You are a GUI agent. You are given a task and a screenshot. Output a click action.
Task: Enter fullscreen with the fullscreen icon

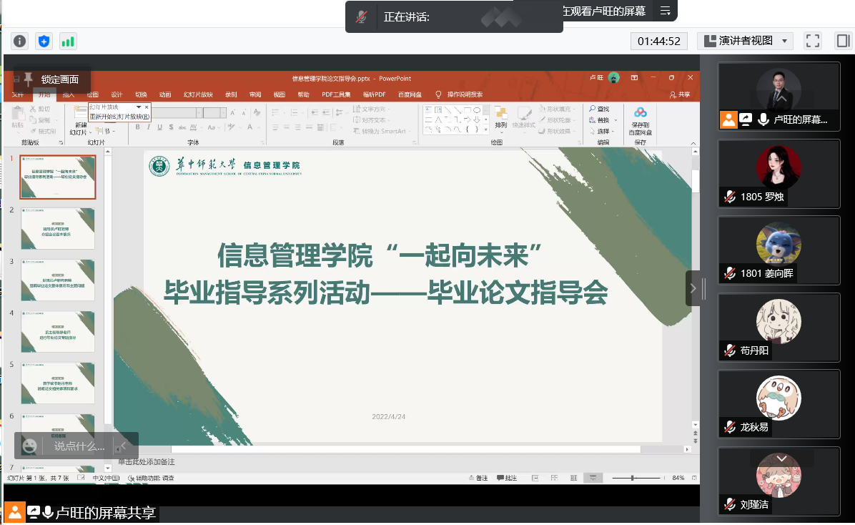[x=812, y=41]
